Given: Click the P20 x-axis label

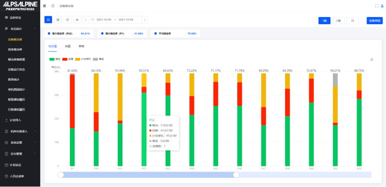Looking at the screenshot, I should (x=311, y=169).
